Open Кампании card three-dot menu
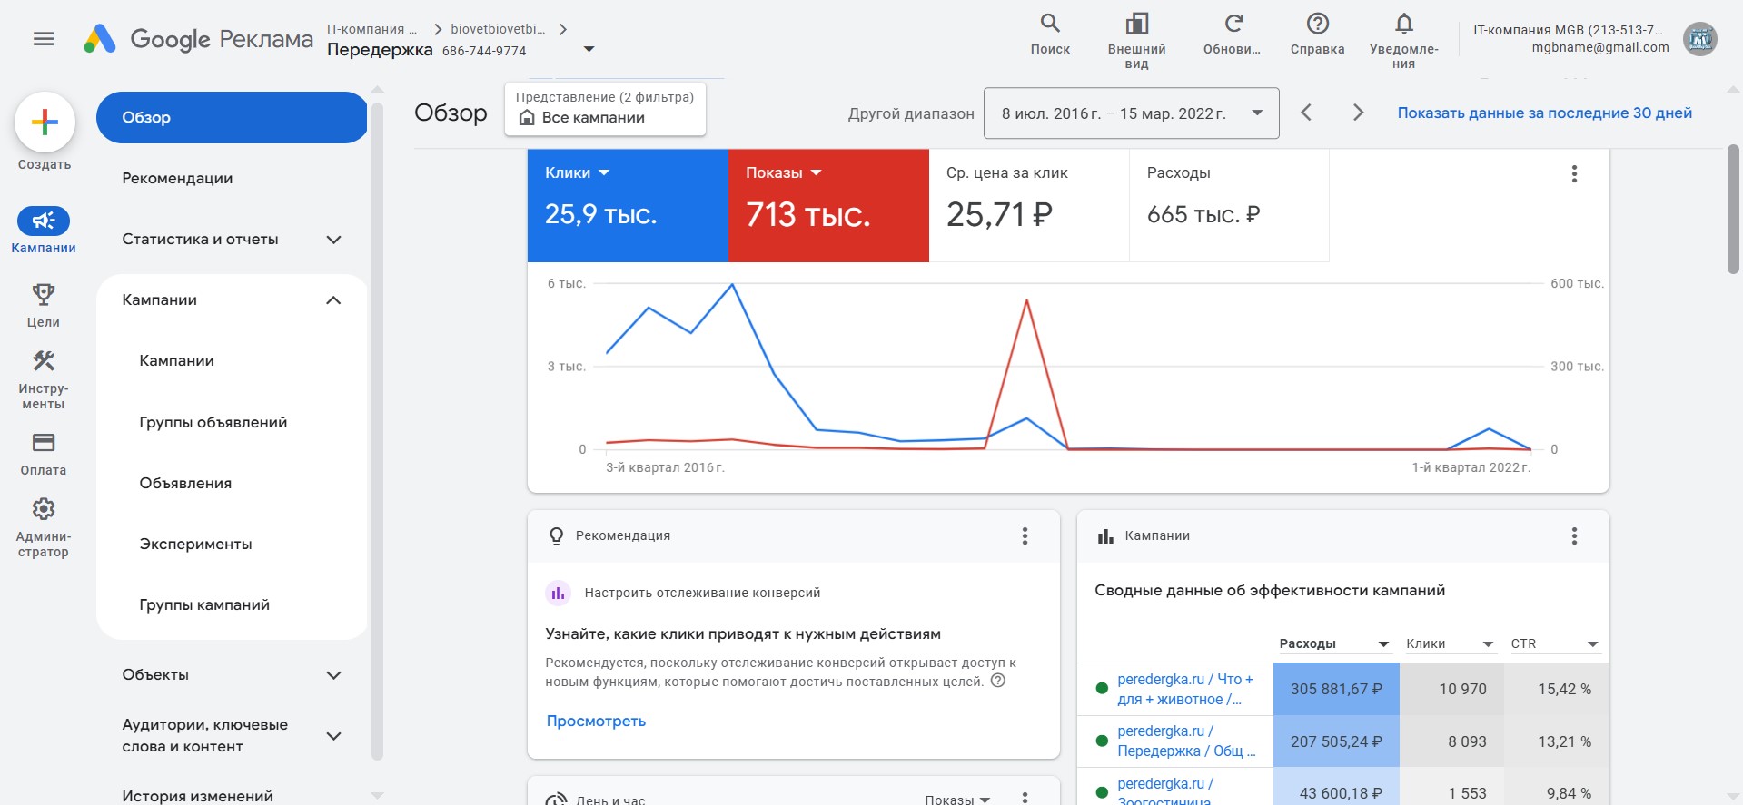 click(x=1574, y=536)
